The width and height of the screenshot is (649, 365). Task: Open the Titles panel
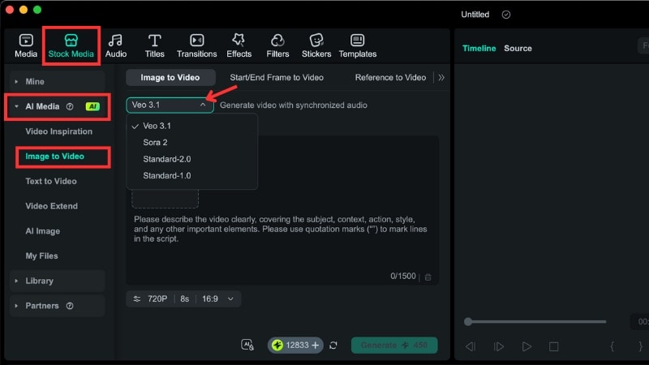[154, 45]
